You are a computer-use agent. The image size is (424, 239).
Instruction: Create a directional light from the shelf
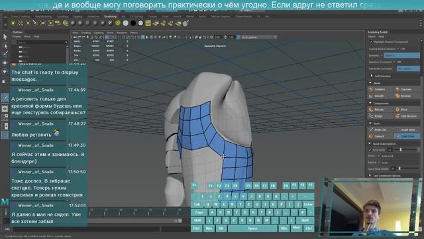[21, 24]
